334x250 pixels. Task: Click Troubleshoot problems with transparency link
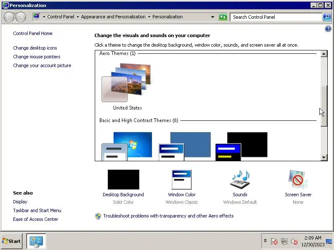(x=168, y=216)
